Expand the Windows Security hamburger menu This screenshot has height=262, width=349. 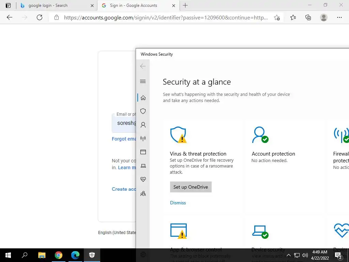point(143,82)
